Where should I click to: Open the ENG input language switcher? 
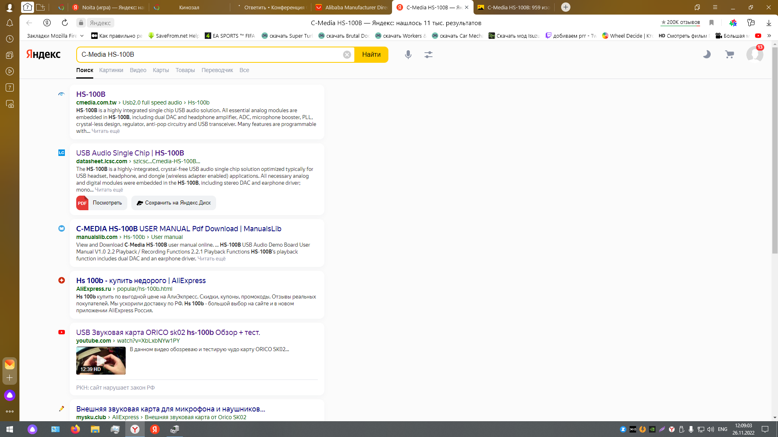[x=722, y=429]
